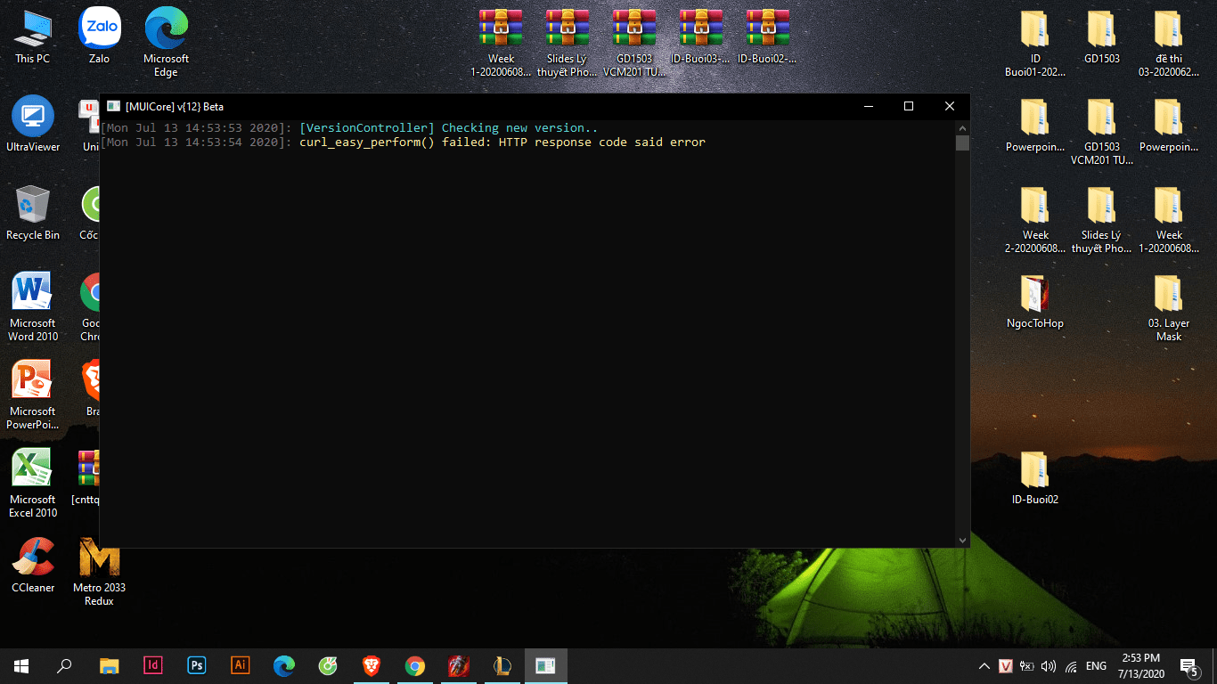This screenshot has width=1217, height=684.
Task: Click the "[VersionController]" tag text
Action: [367, 127]
